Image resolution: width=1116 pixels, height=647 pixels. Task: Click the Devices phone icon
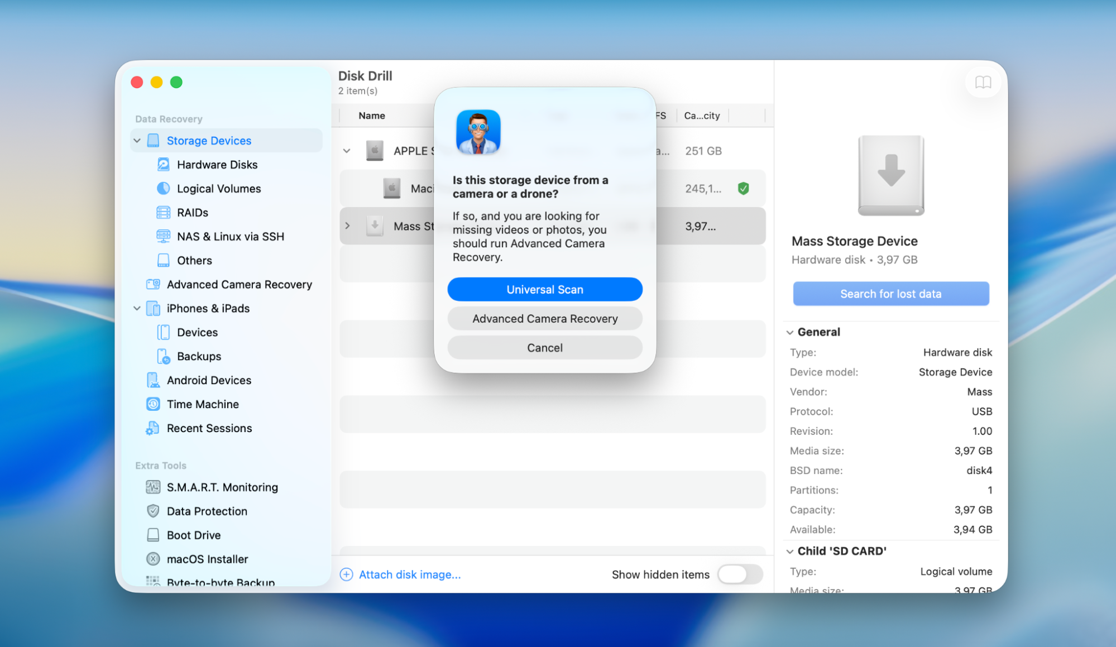pyautogui.click(x=163, y=333)
